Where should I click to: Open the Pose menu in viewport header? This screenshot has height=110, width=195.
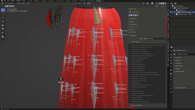point(28,3)
